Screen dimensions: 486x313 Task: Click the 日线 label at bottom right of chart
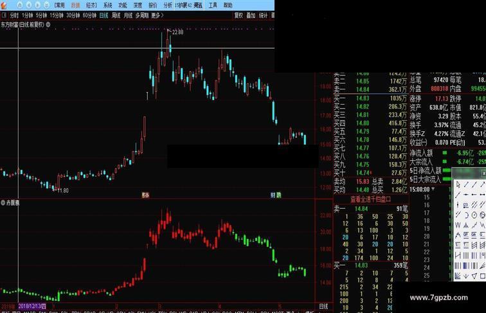[323, 307]
